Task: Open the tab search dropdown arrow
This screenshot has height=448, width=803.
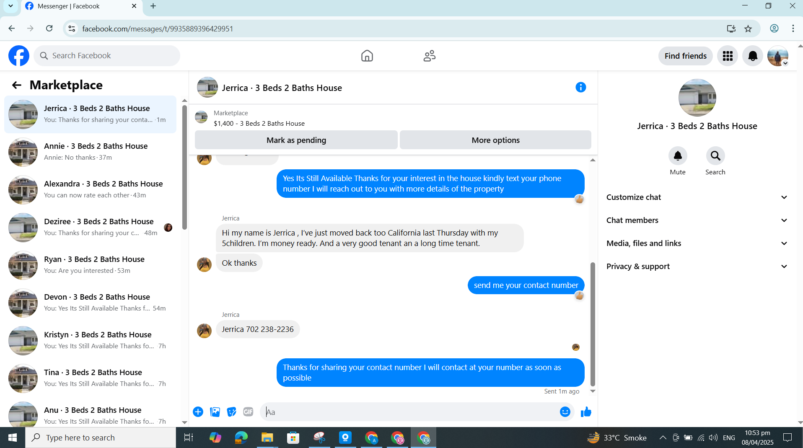Action: click(x=10, y=6)
